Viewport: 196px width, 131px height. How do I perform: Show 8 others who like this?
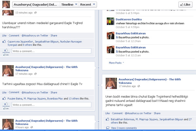[27, 45]
